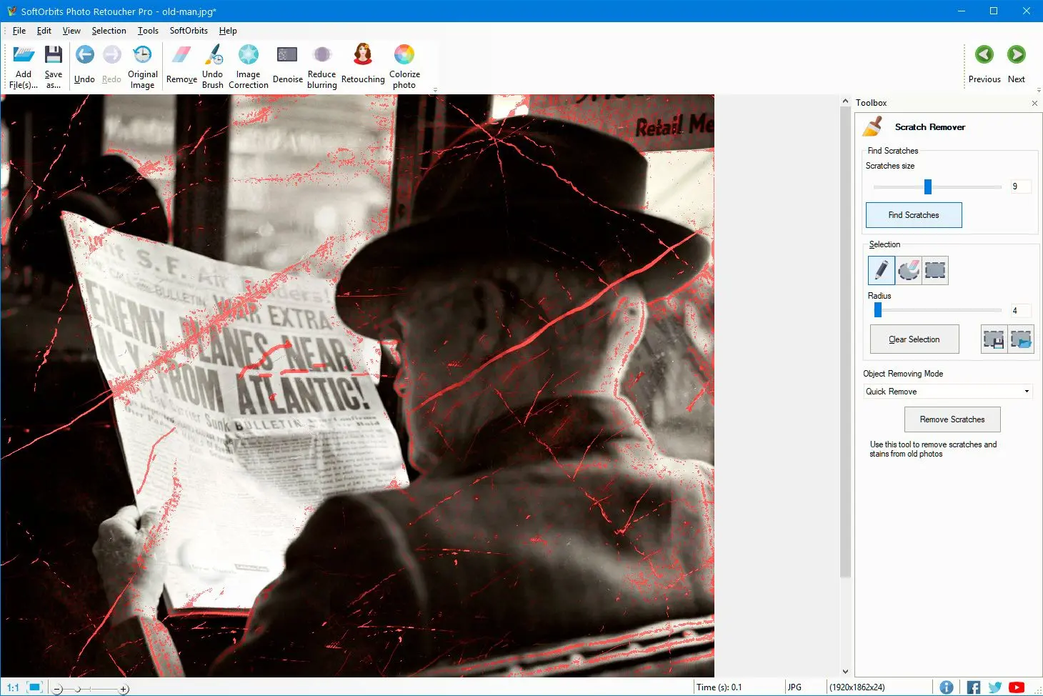Switch to the eraser selection tool
1043x696 pixels.
pos(908,270)
